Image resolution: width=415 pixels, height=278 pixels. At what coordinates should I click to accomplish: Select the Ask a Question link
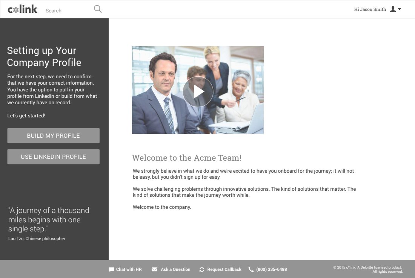point(175,269)
